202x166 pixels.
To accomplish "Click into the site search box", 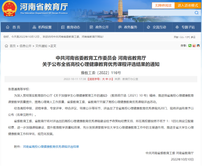I will coord(161,13).
